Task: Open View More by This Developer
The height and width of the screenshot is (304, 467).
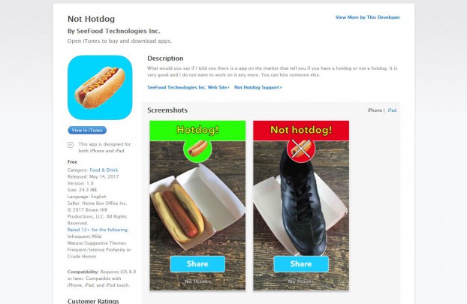Action: tap(368, 17)
